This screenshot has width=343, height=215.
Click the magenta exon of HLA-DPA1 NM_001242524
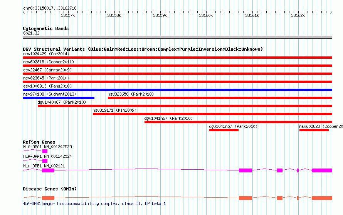click(45, 161)
